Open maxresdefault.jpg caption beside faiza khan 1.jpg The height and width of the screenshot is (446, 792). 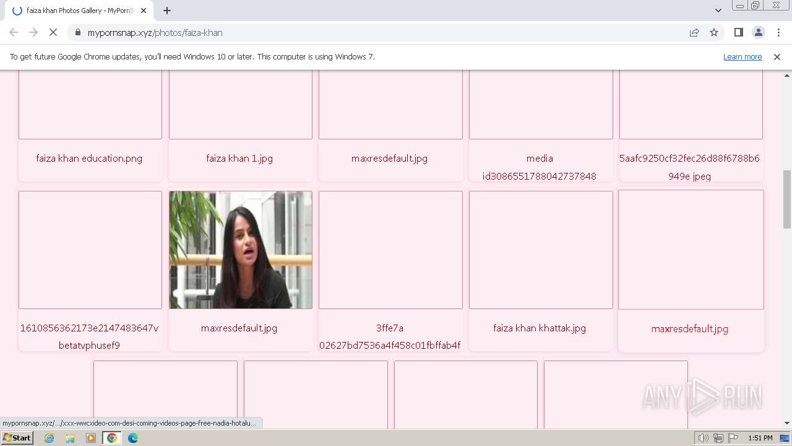click(389, 158)
